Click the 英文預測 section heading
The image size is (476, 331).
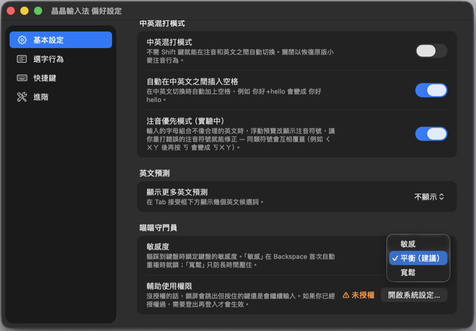tap(154, 173)
